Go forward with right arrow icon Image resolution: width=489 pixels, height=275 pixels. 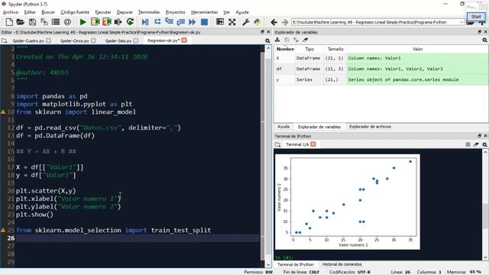tap(285, 22)
